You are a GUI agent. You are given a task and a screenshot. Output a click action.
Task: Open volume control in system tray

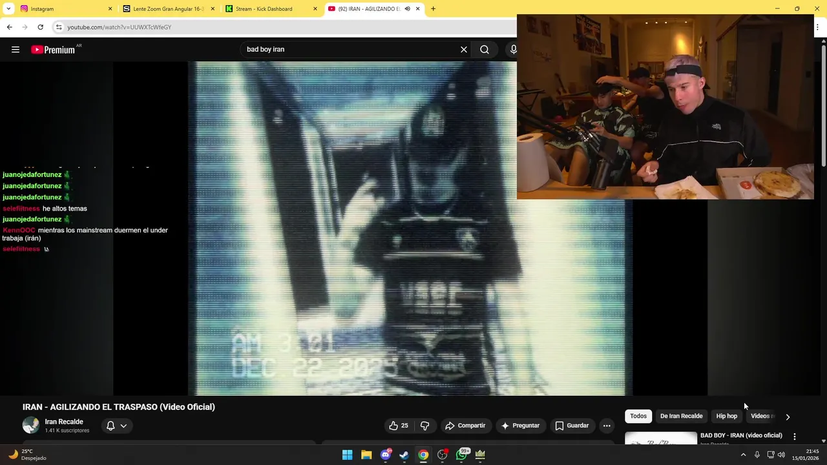(781, 455)
